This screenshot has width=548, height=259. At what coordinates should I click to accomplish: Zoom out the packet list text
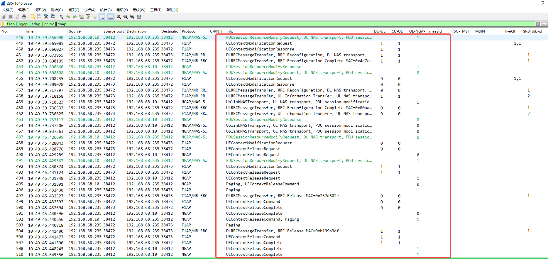coord(126,17)
